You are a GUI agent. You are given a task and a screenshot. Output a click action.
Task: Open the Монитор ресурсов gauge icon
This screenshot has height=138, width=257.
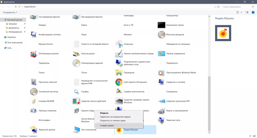(x=161, y=35)
